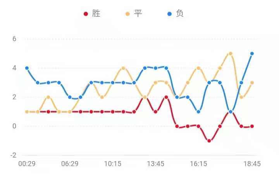This screenshot has width=279, height=182.
Task: Click the 16:15 x-axis label
Action: 198,164
